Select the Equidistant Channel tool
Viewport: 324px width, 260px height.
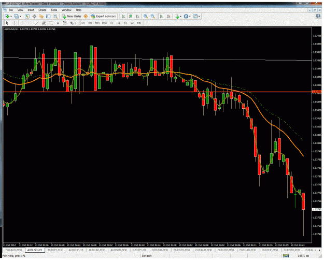44,23
